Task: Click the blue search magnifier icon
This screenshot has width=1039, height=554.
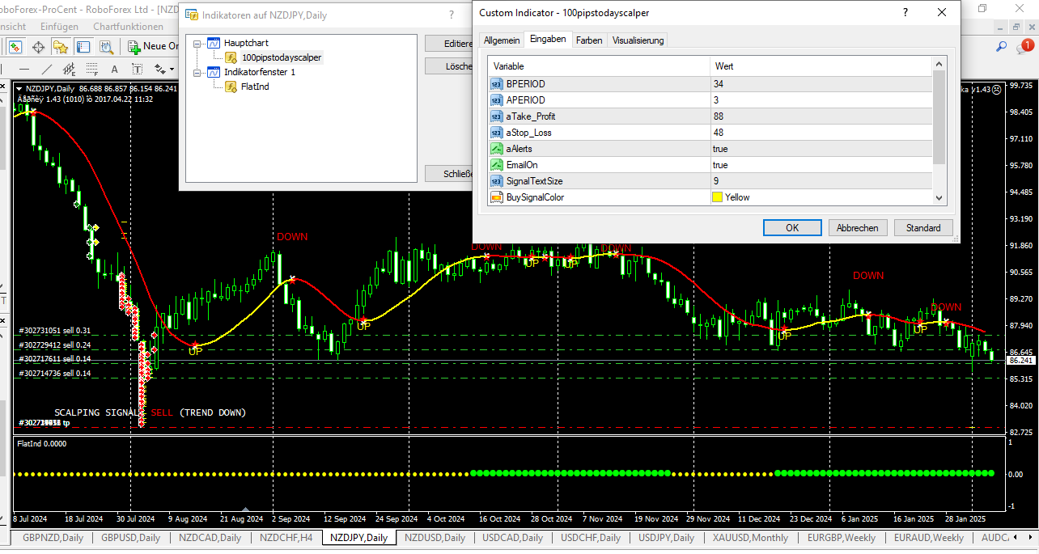Action: pos(1001,47)
